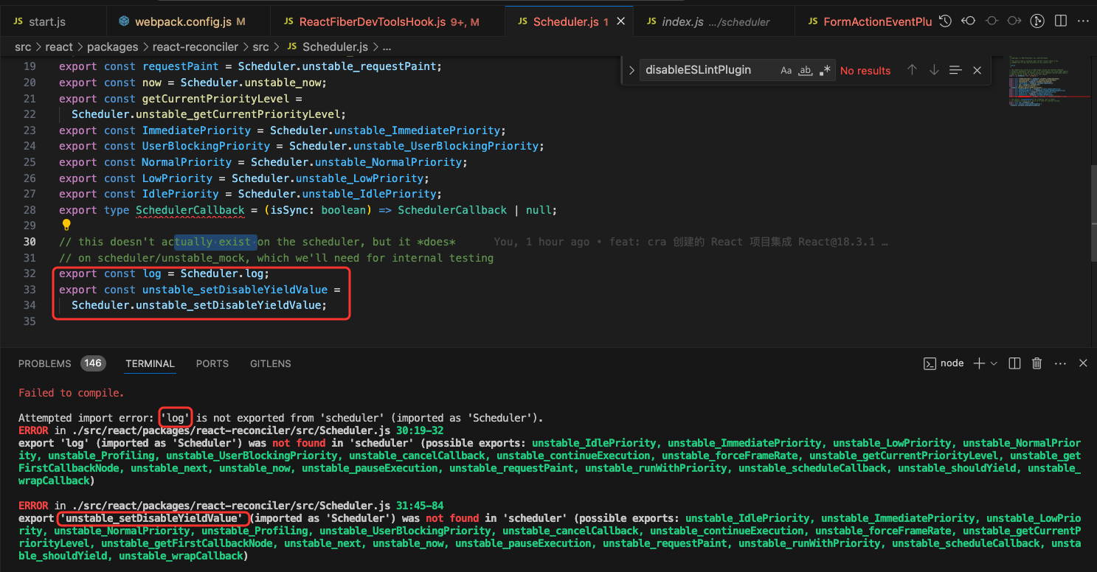Image resolution: width=1097 pixels, height=572 pixels.
Task: Open the PORTS panel tab
Action: tap(212, 363)
